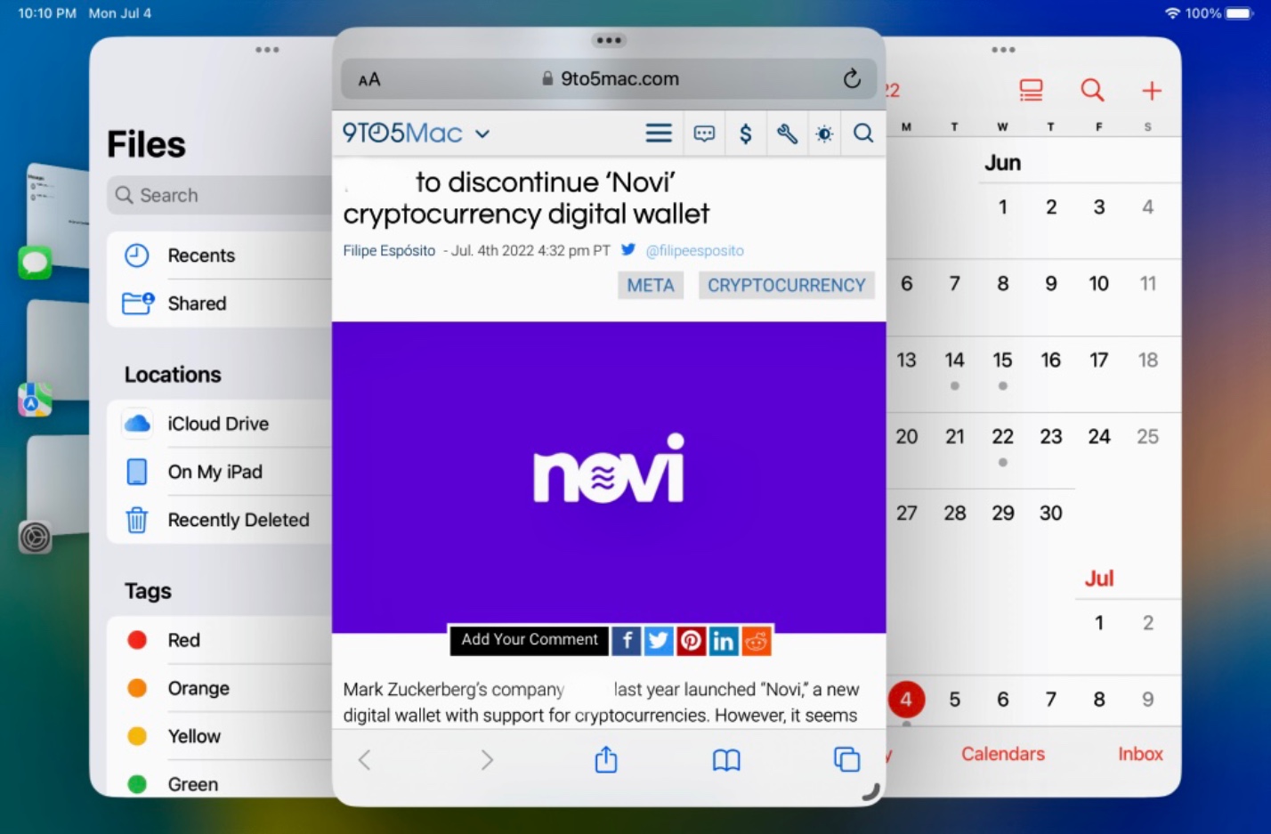Share article on Reddit
The width and height of the screenshot is (1271, 834).
[x=757, y=641]
